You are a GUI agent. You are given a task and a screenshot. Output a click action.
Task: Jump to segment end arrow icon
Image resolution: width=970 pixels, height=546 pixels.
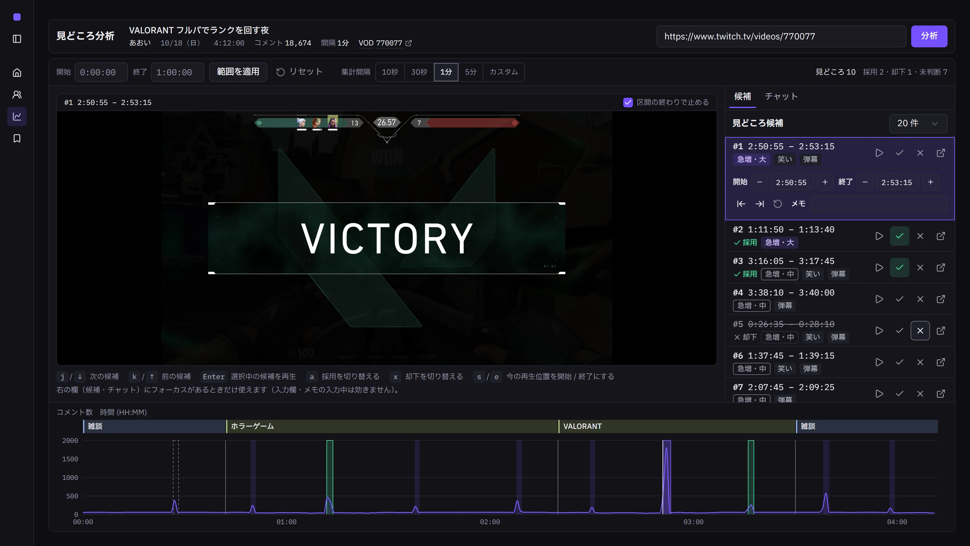[x=760, y=204]
